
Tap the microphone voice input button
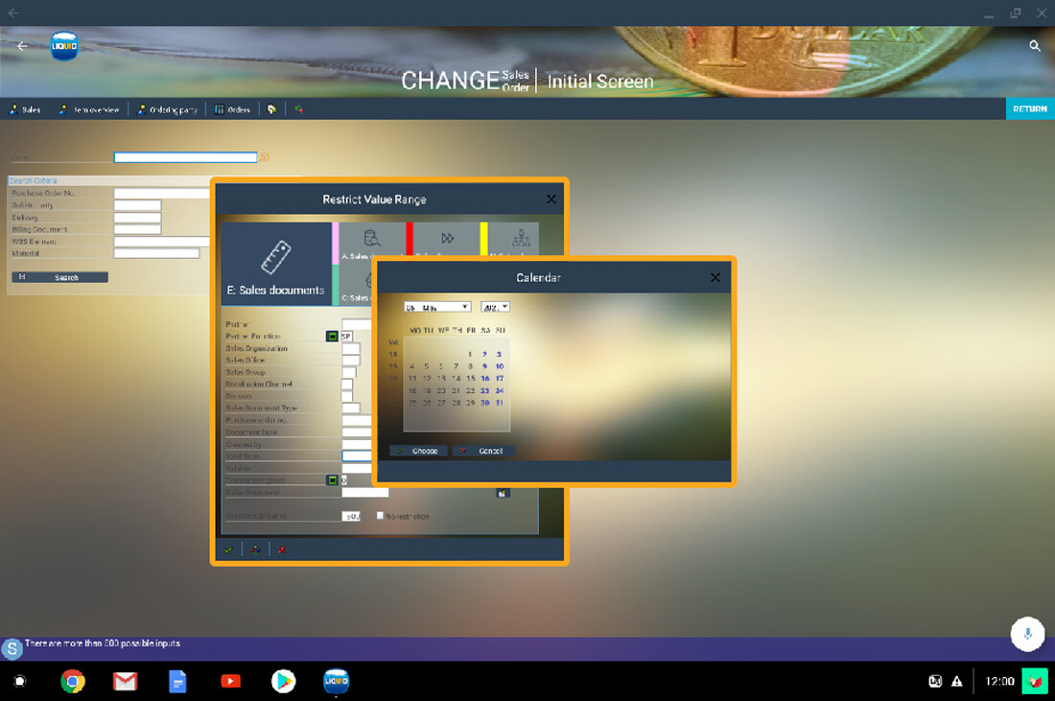[x=1027, y=634]
